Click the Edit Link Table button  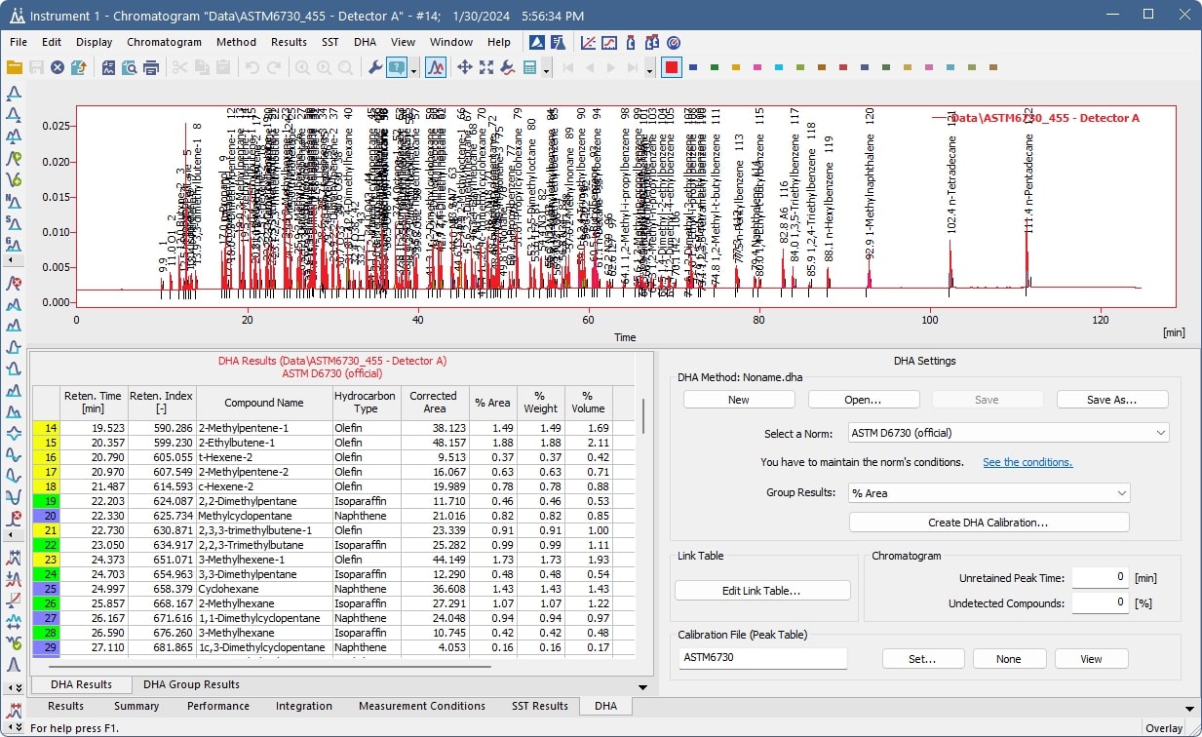tap(762, 591)
